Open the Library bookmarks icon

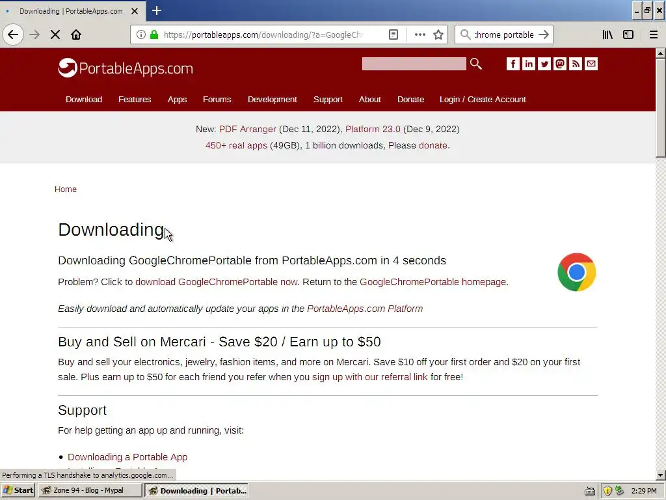(x=607, y=35)
